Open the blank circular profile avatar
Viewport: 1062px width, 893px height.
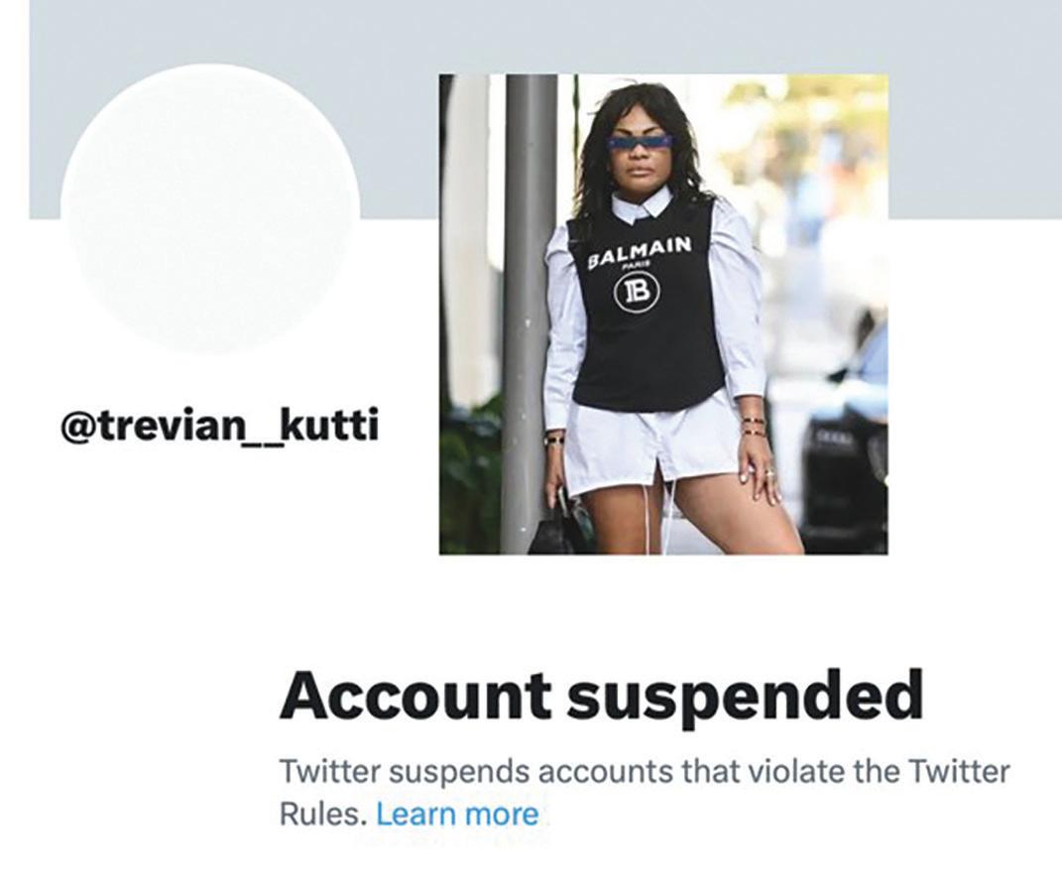tap(210, 210)
